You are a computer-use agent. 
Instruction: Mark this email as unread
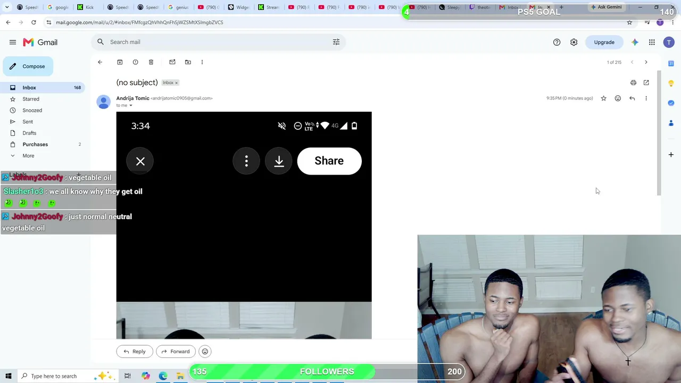(172, 62)
